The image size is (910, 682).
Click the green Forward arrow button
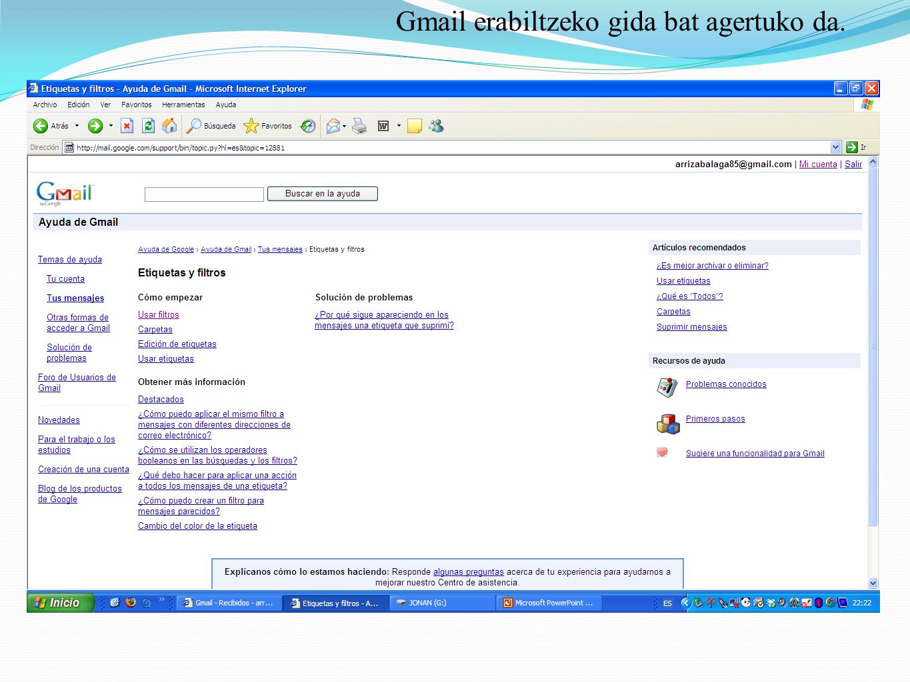tap(95, 126)
